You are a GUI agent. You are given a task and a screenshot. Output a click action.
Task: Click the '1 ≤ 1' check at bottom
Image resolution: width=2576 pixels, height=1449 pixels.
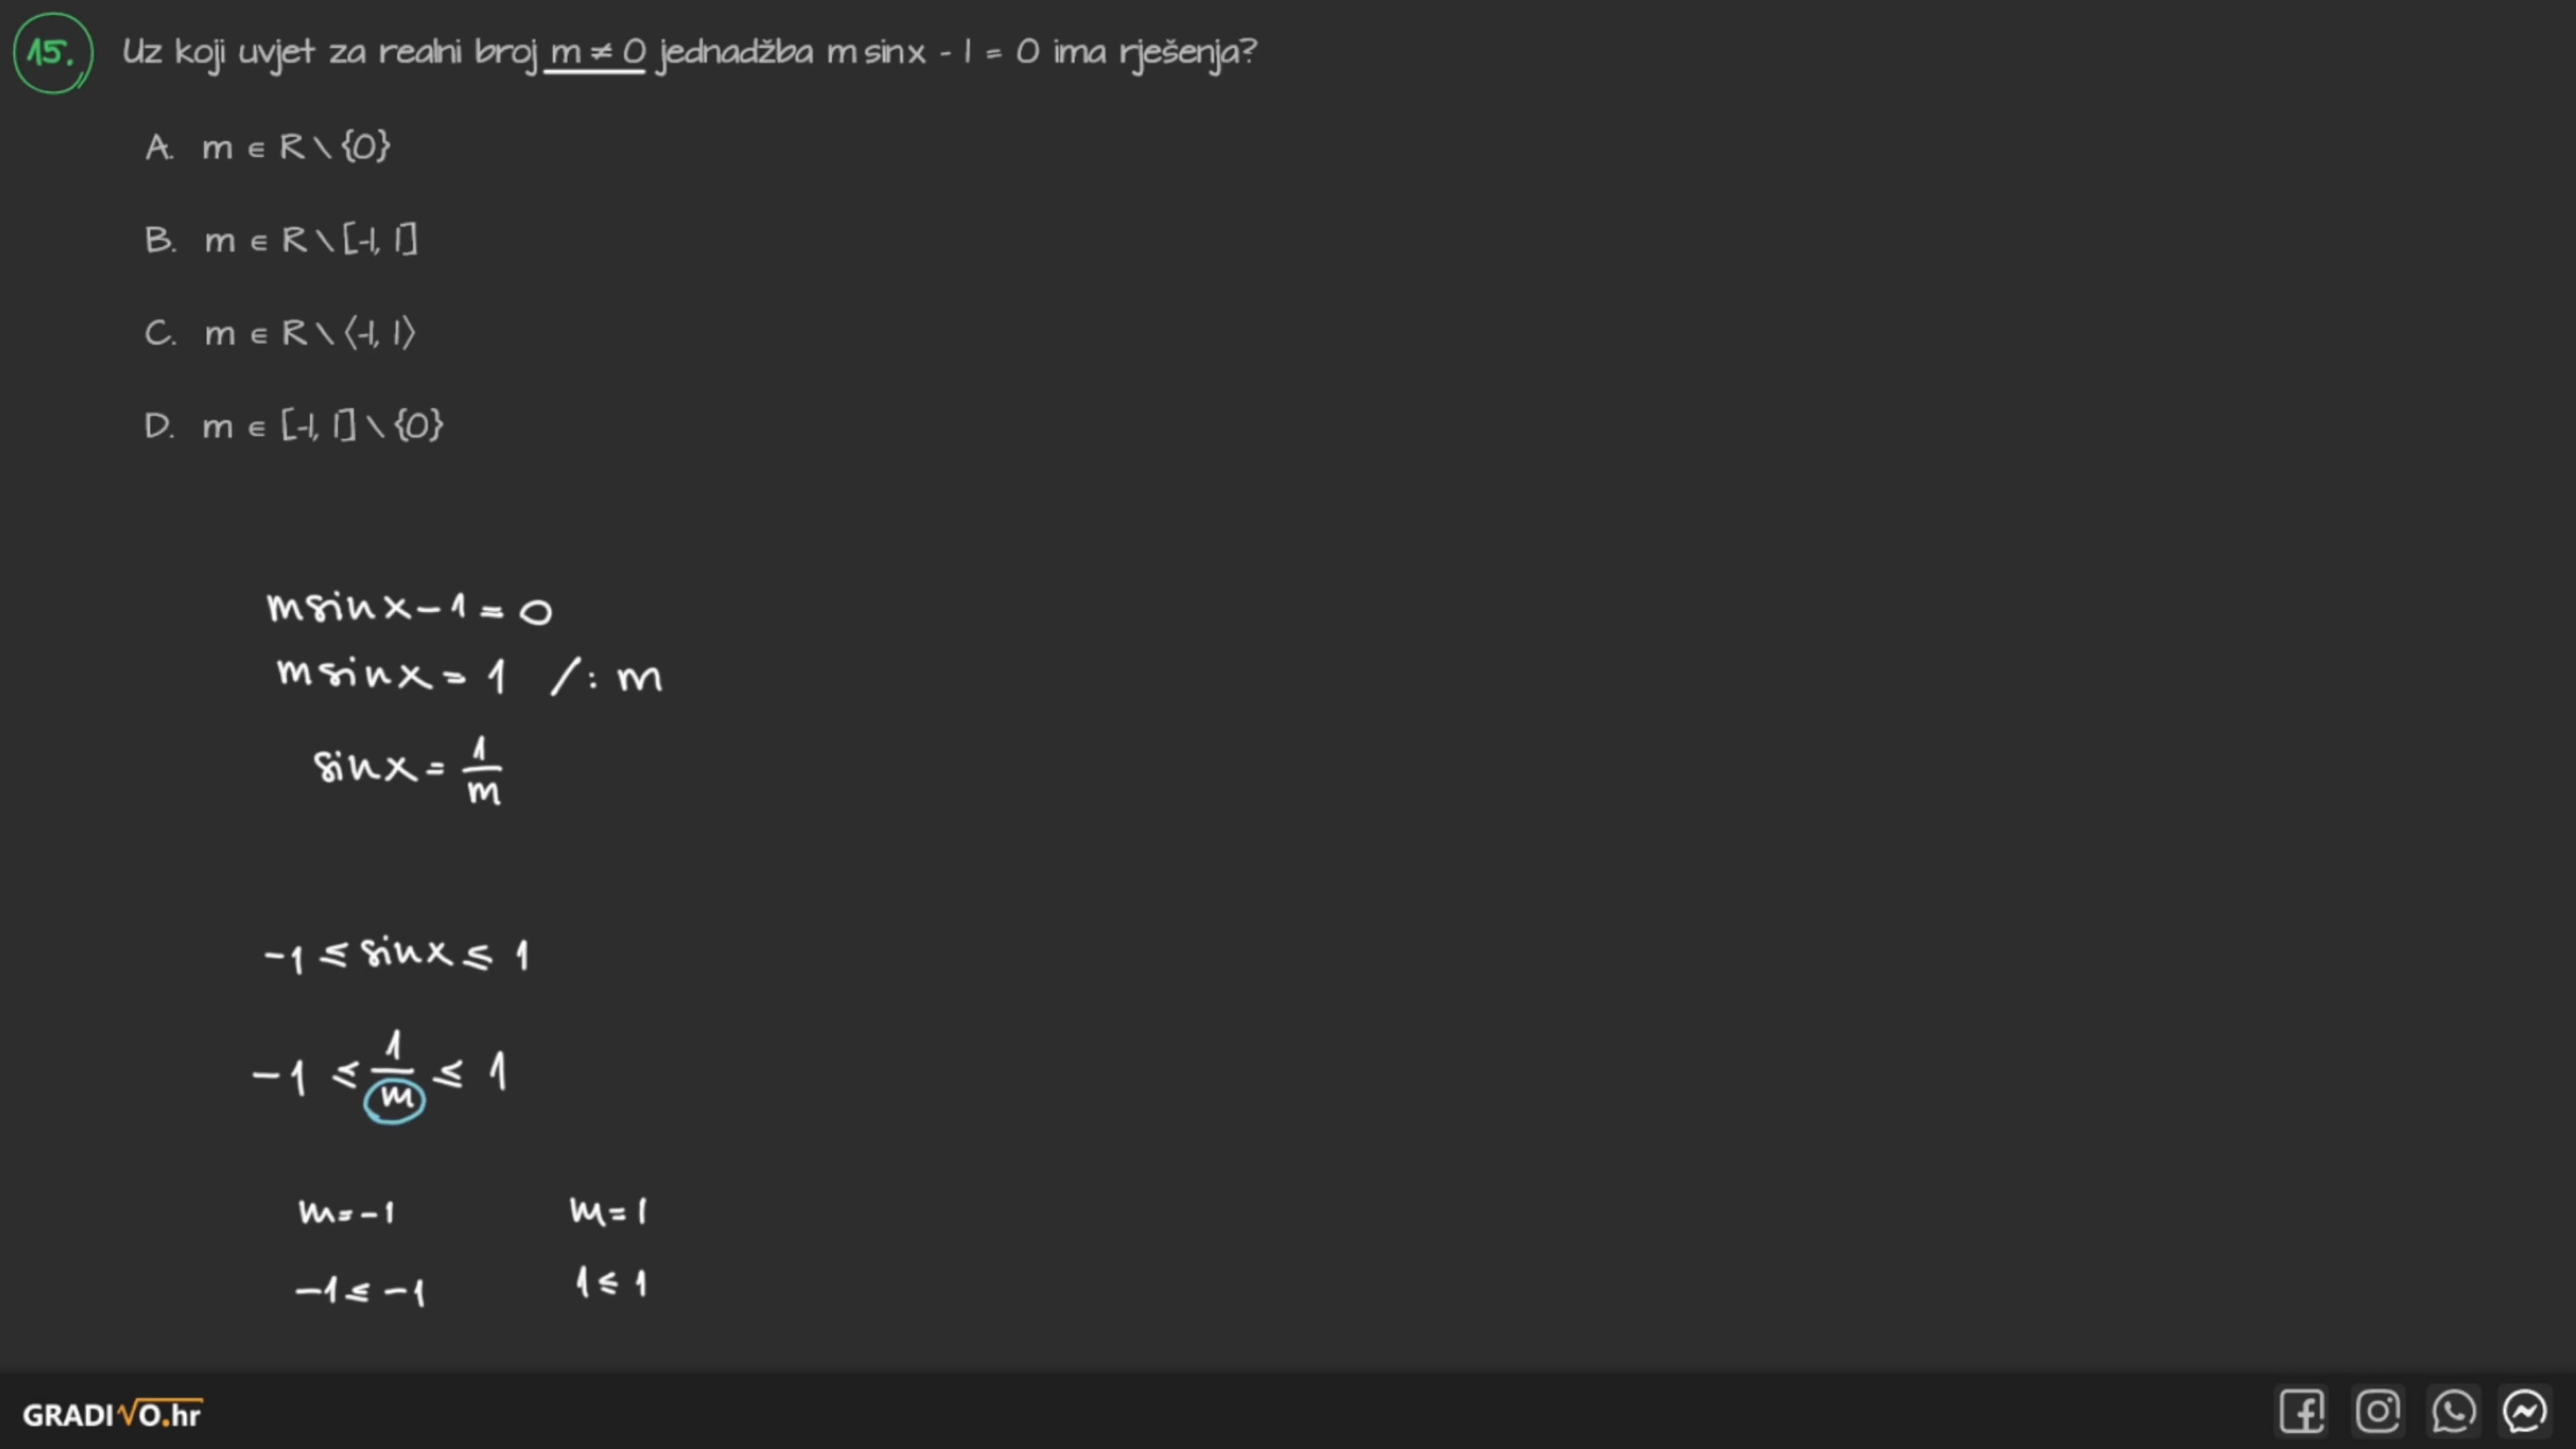click(611, 1282)
